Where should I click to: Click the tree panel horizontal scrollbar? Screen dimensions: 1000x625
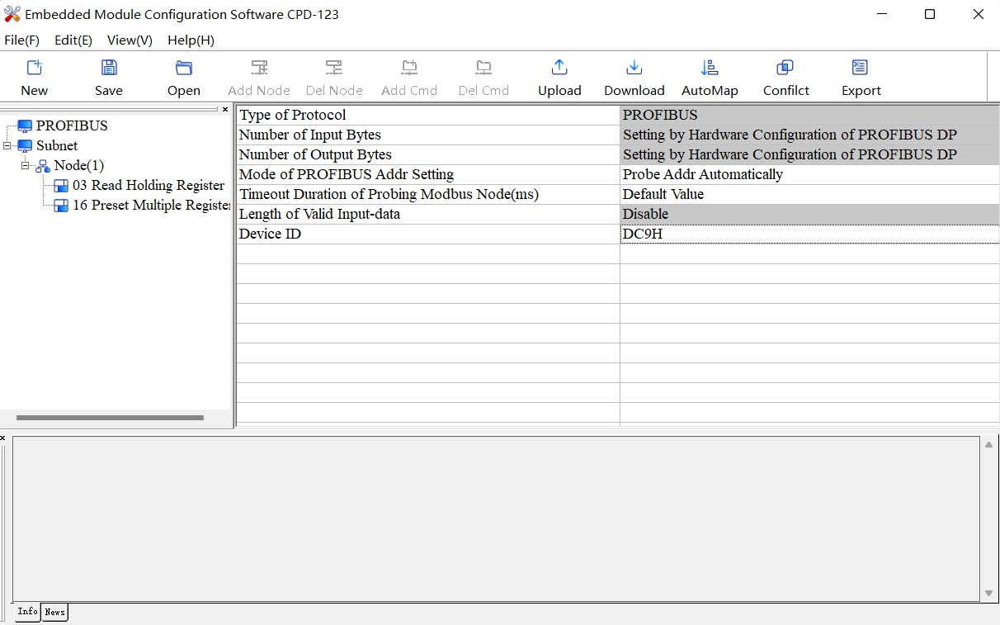coord(110,418)
